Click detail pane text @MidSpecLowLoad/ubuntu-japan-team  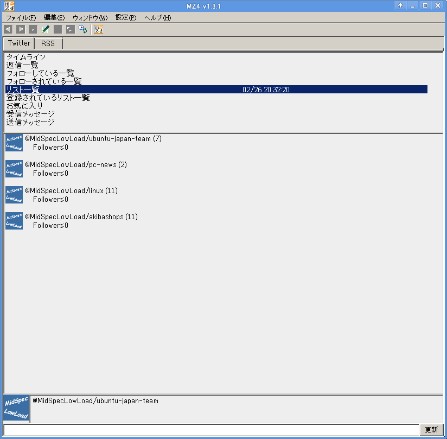[x=95, y=401]
